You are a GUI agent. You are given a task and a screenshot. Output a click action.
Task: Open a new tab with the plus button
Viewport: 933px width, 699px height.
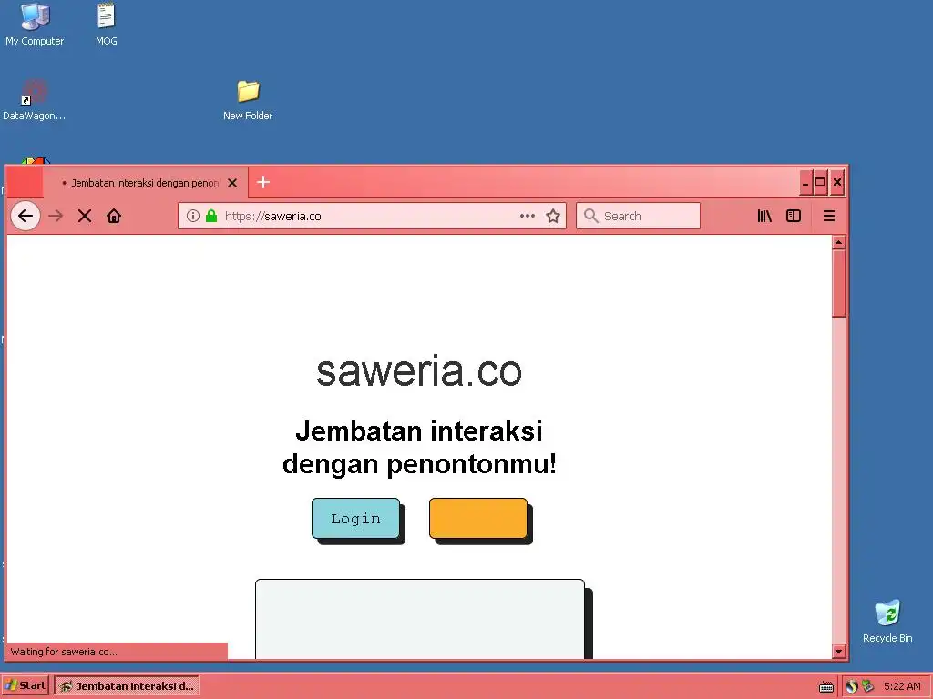pyautogui.click(x=263, y=182)
